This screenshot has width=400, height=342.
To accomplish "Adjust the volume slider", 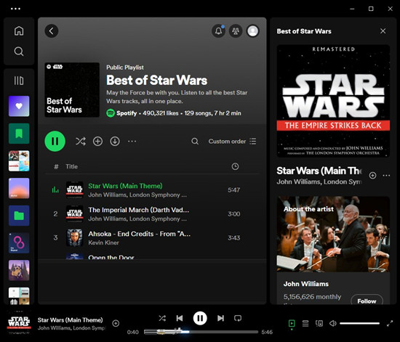I will (360, 323).
